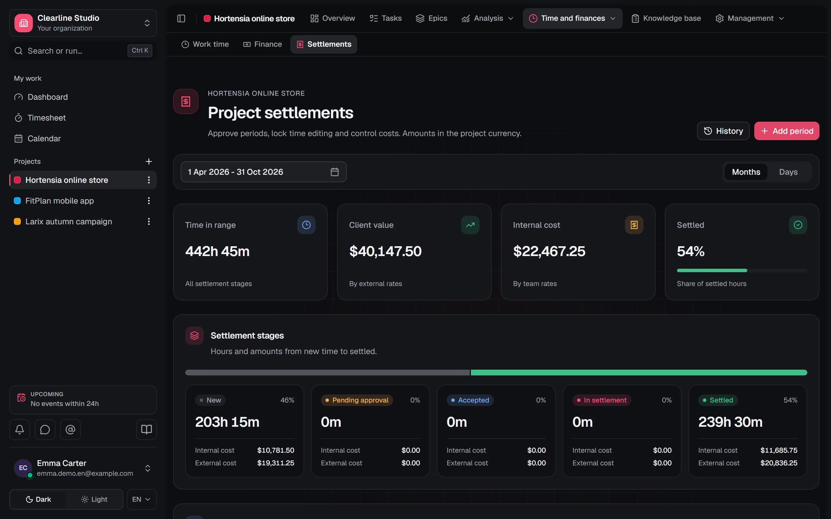Open FitPlan mobile app options menu
Image resolution: width=831 pixels, height=519 pixels.
(x=149, y=201)
